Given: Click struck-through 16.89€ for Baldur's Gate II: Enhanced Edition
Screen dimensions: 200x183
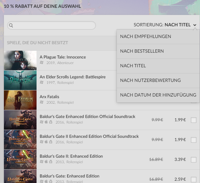Looking at the screenshot, I should tap(156, 160).
